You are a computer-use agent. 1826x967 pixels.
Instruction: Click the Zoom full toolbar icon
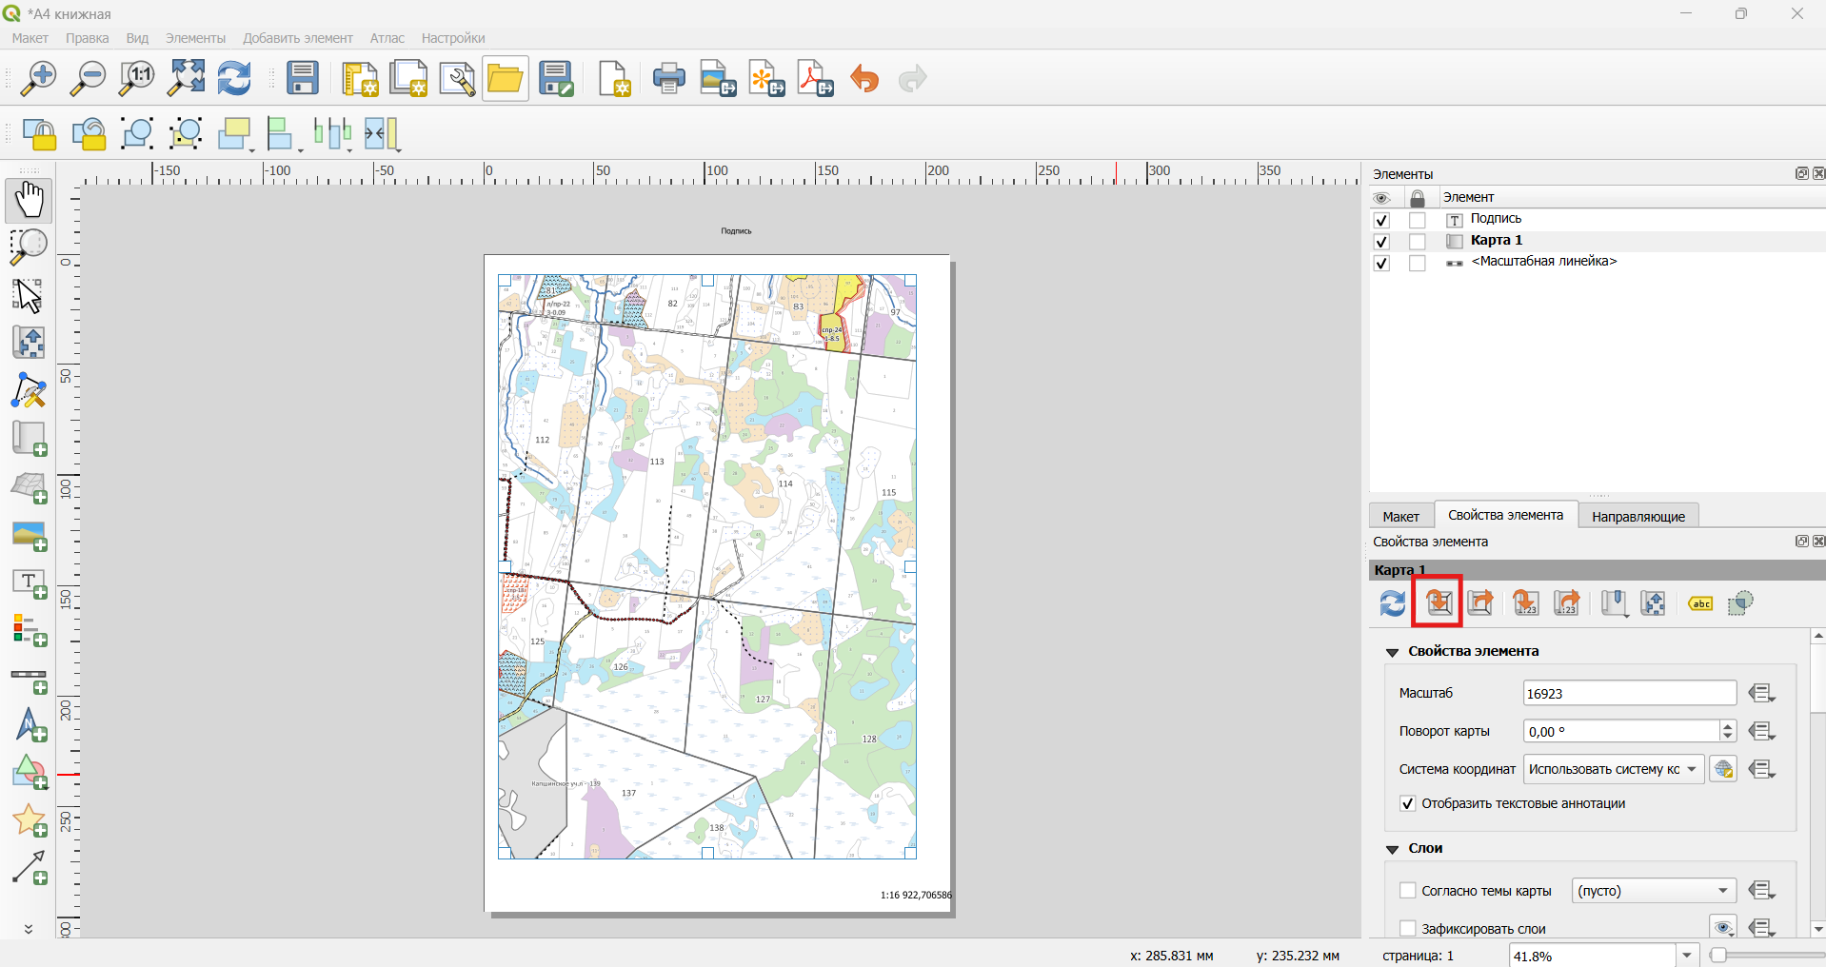click(186, 78)
